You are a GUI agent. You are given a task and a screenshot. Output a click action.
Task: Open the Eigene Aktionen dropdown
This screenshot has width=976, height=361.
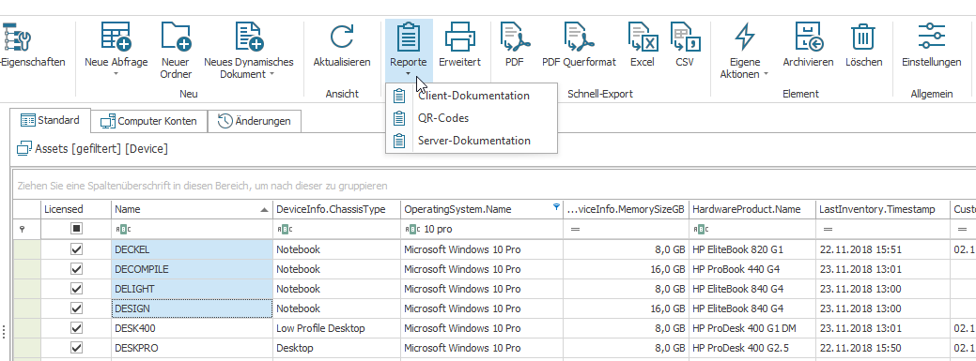click(766, 75)
